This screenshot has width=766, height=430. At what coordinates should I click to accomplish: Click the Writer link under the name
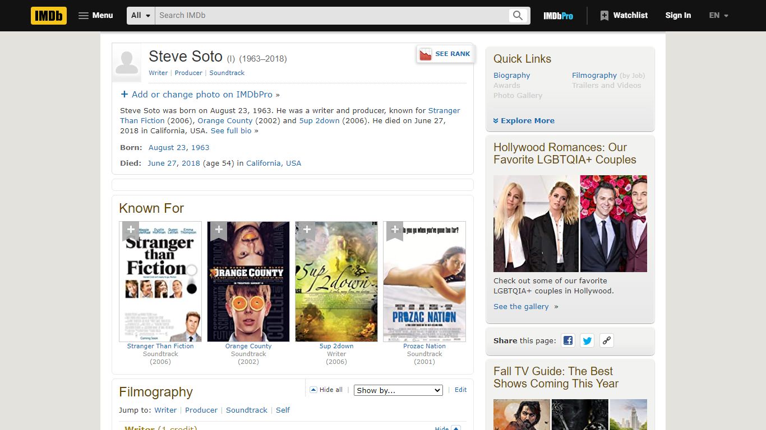pos(158,73)
